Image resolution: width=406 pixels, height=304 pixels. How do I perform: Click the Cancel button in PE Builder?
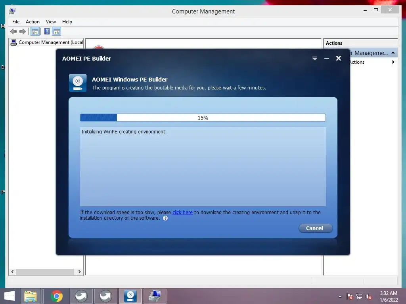tap(315, 228)
